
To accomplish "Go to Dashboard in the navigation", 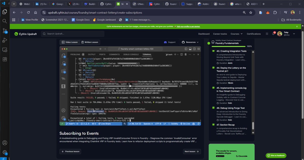I will 204,34.
